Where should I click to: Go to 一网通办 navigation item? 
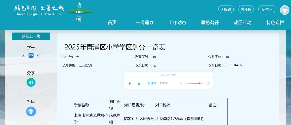[144, 23]
